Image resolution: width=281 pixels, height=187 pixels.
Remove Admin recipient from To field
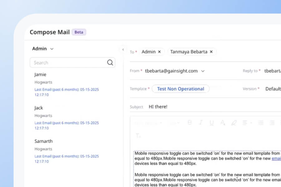tap(159, 52)
